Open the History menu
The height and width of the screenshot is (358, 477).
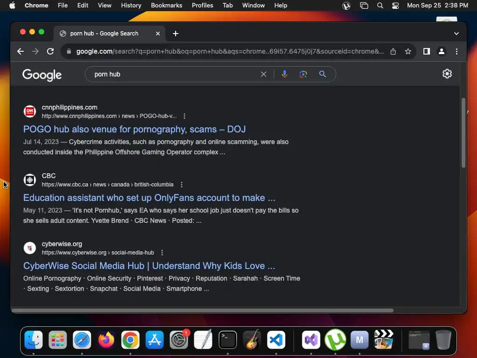tap(131, 6)
